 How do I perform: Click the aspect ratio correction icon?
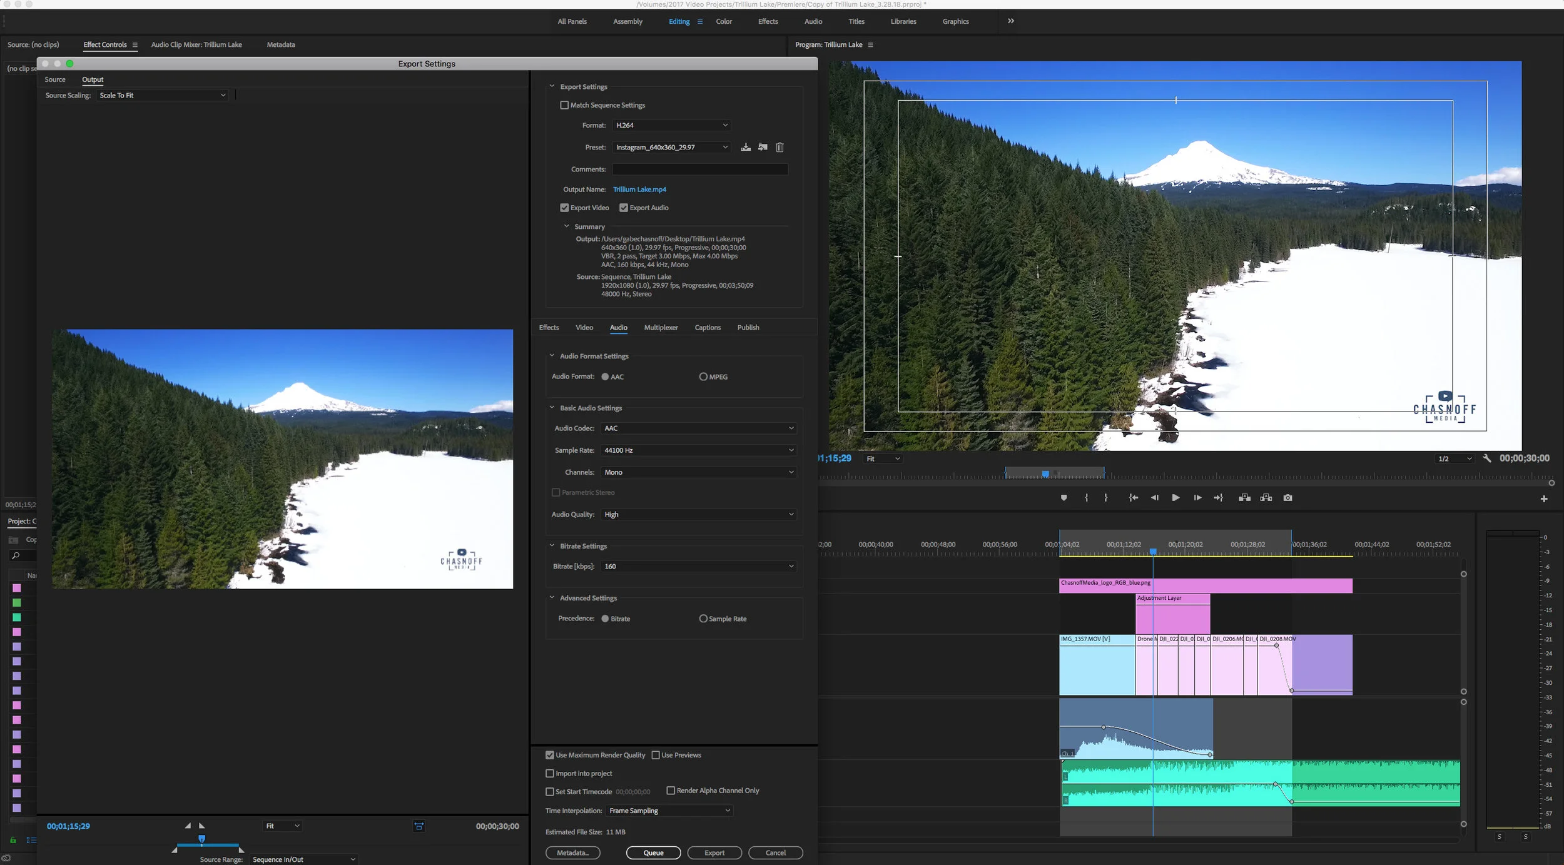[419, 826]
